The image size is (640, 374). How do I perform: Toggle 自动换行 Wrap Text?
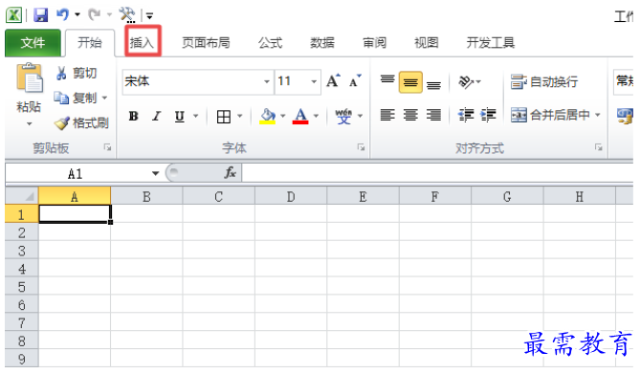pyautogui.click(x=544, y=82)
